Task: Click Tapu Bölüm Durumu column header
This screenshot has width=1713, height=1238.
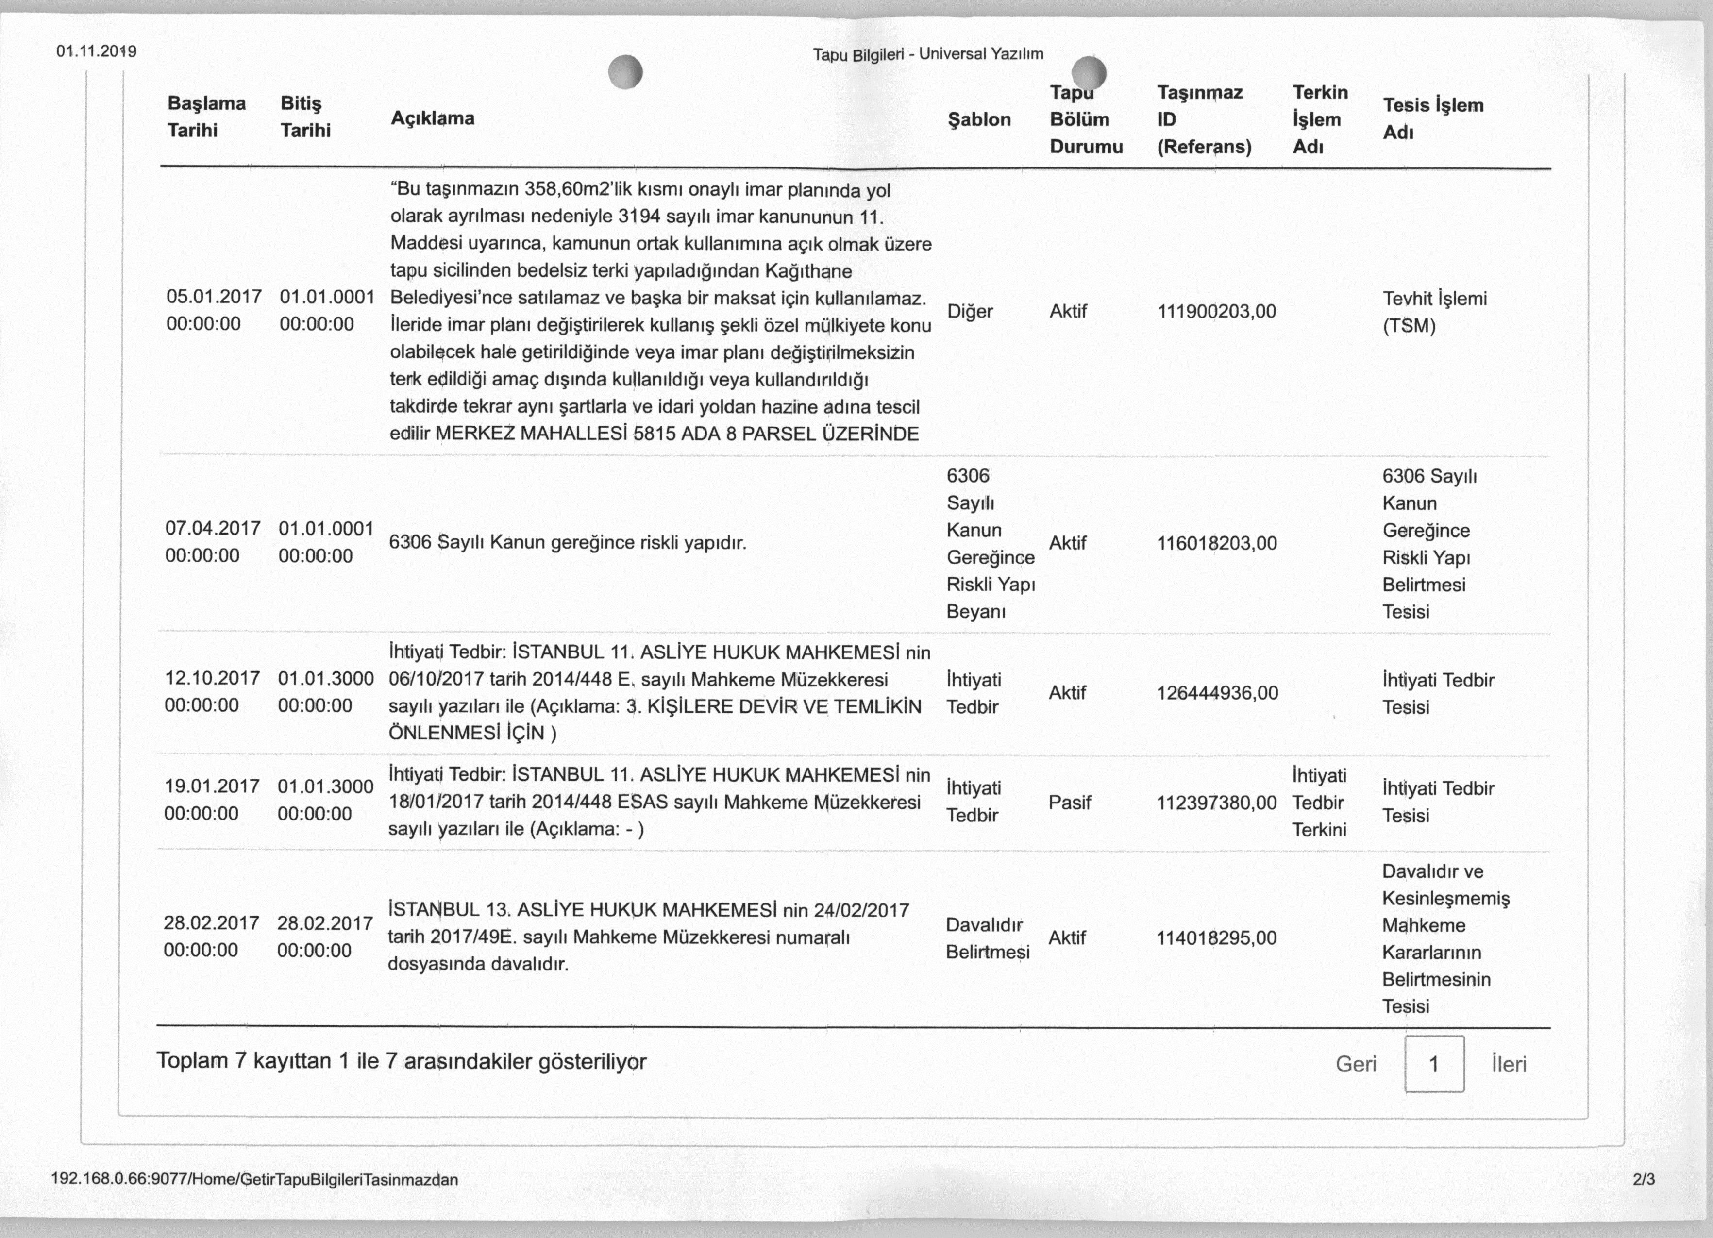Action: click(x=1086, y=119)
